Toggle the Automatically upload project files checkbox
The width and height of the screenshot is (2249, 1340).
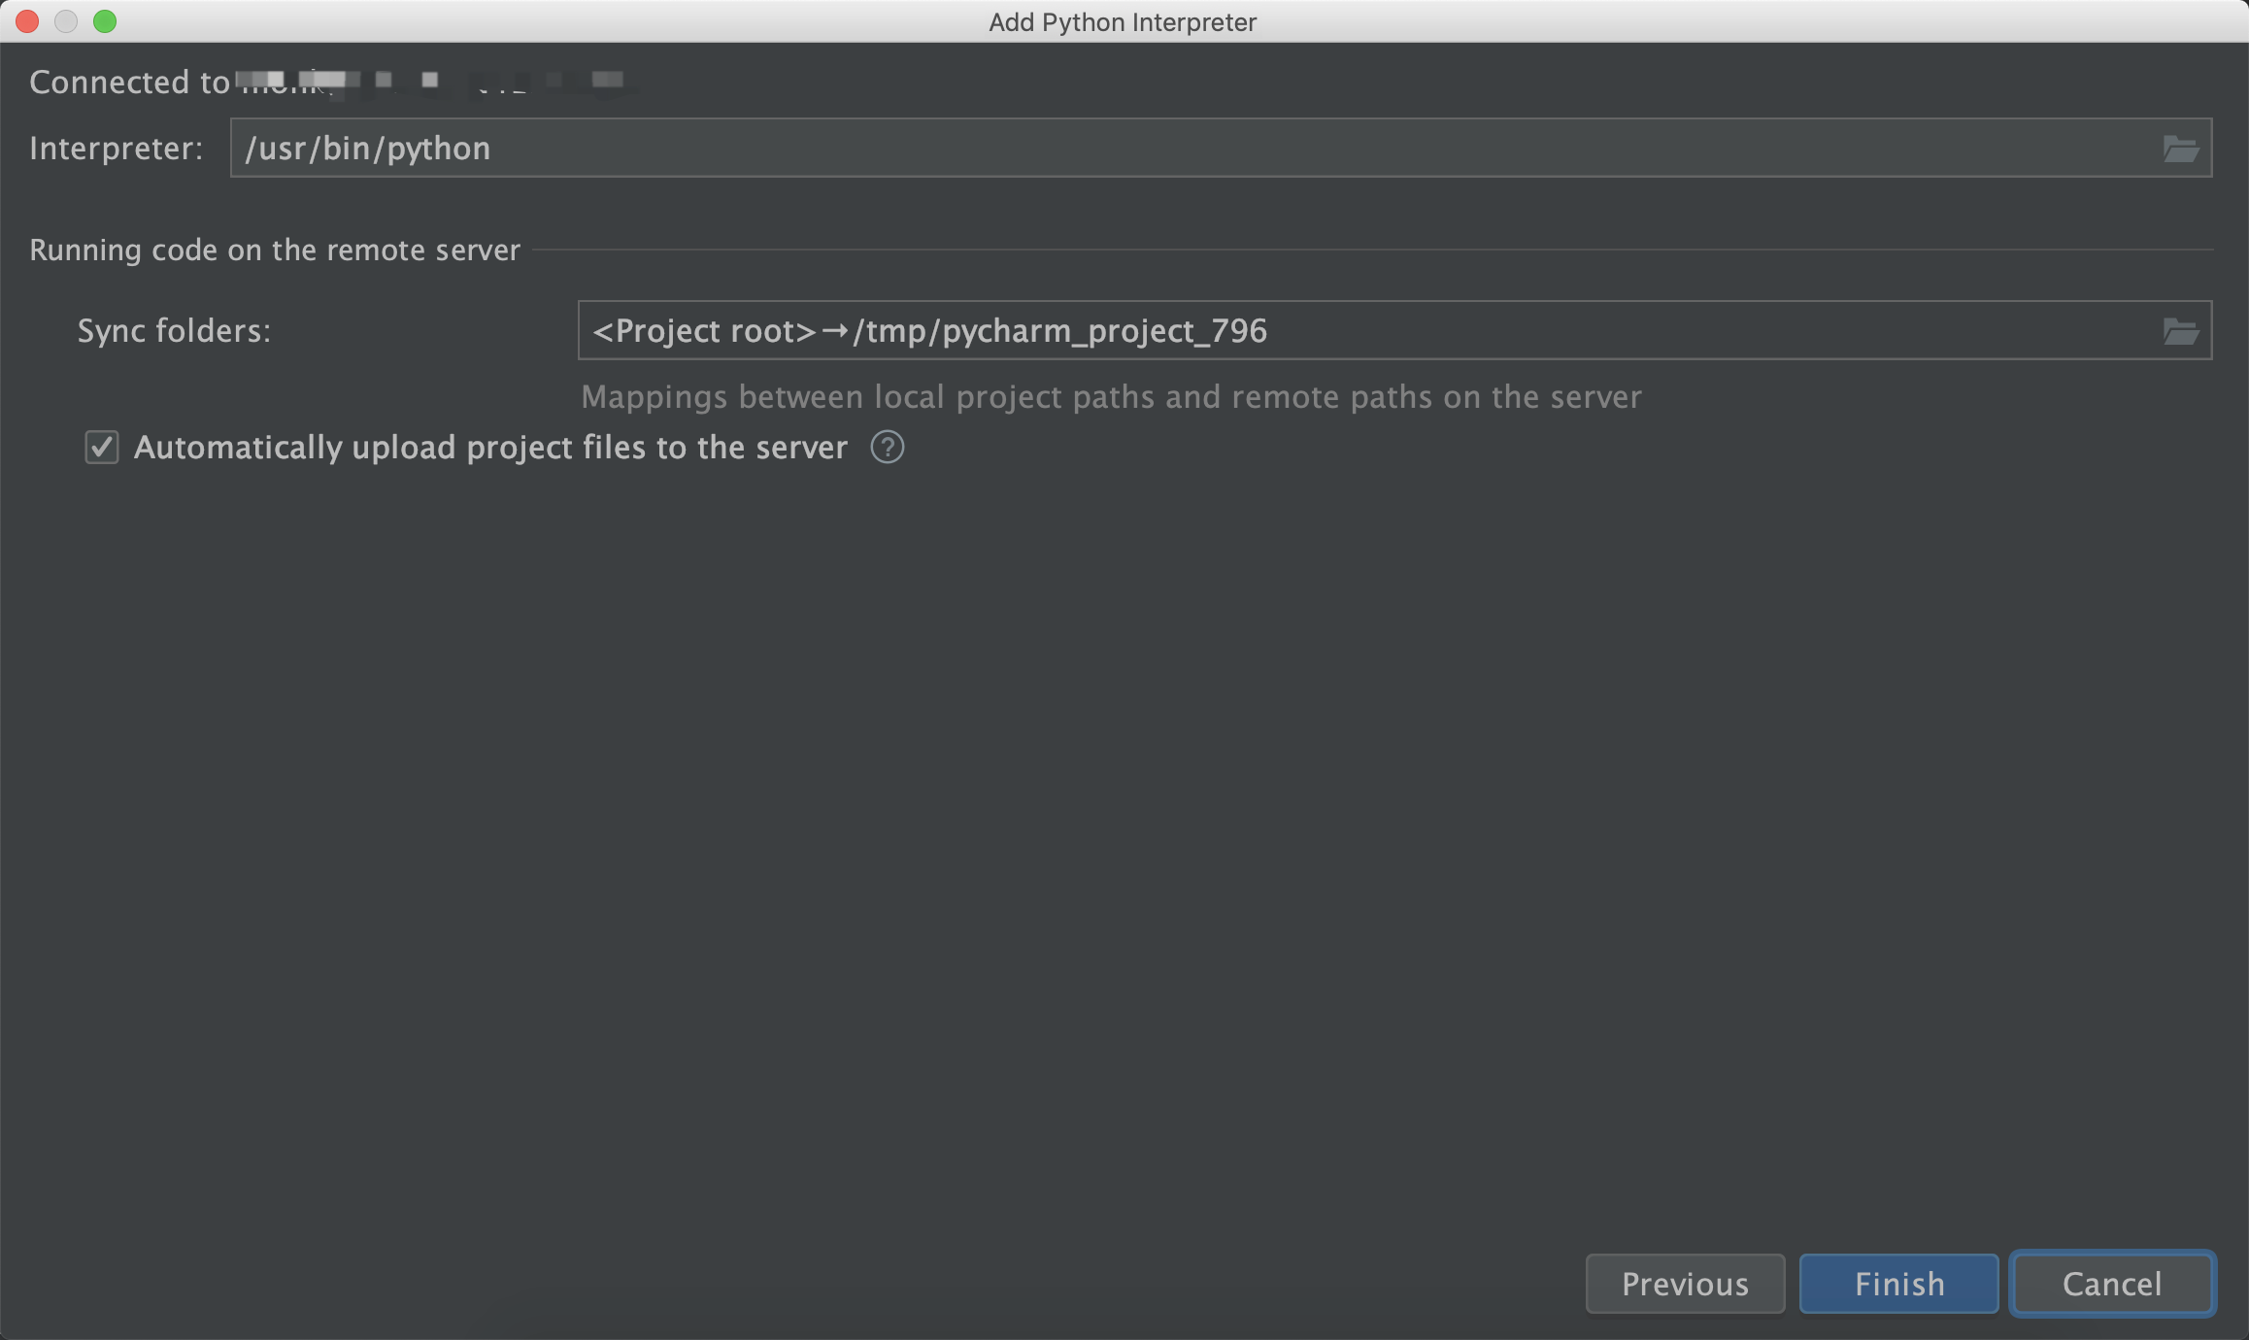click(102, 448)
